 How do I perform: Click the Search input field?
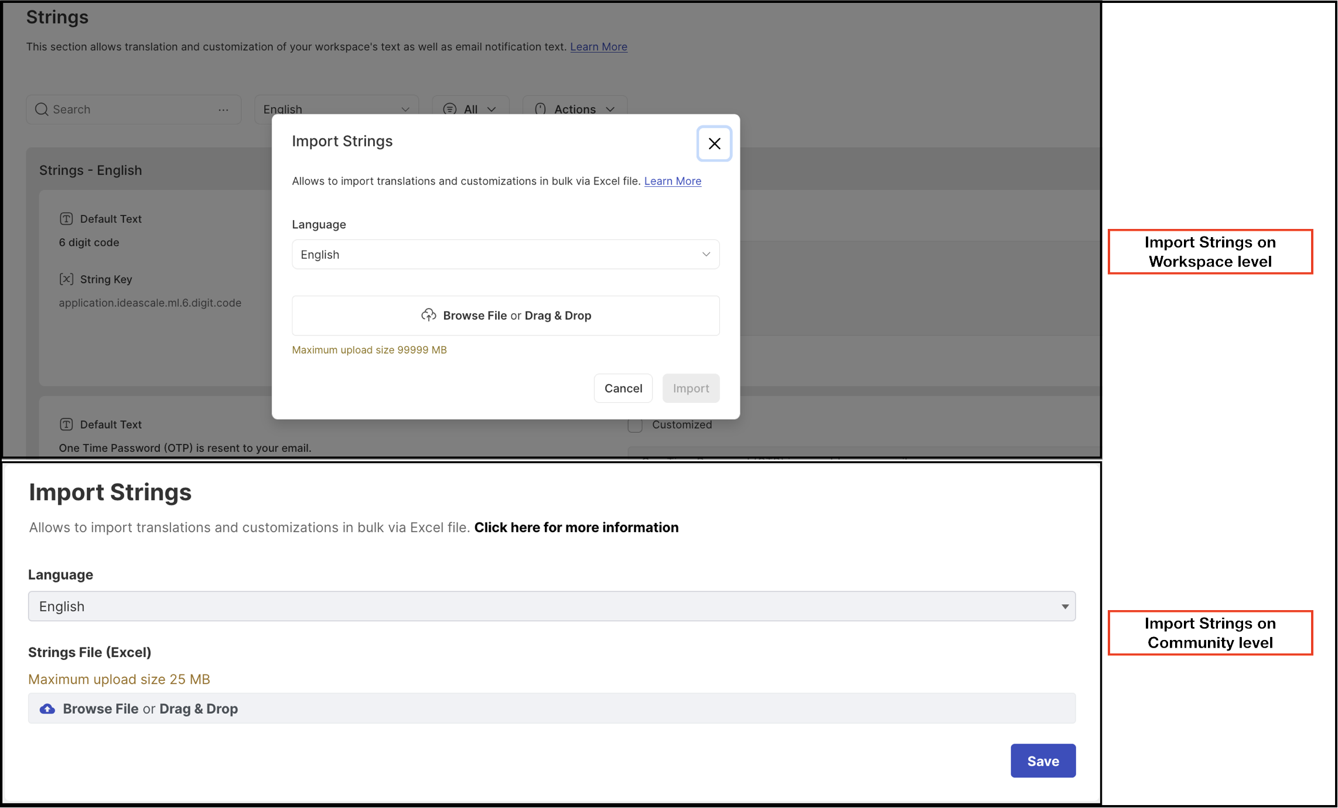(x=134, y=109)
